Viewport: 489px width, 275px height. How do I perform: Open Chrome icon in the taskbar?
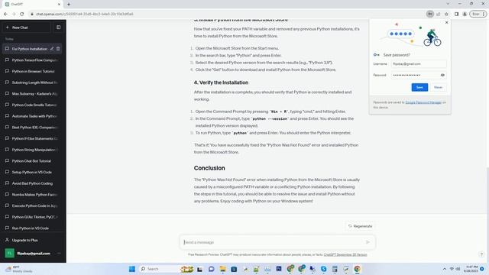pos(357,269)
